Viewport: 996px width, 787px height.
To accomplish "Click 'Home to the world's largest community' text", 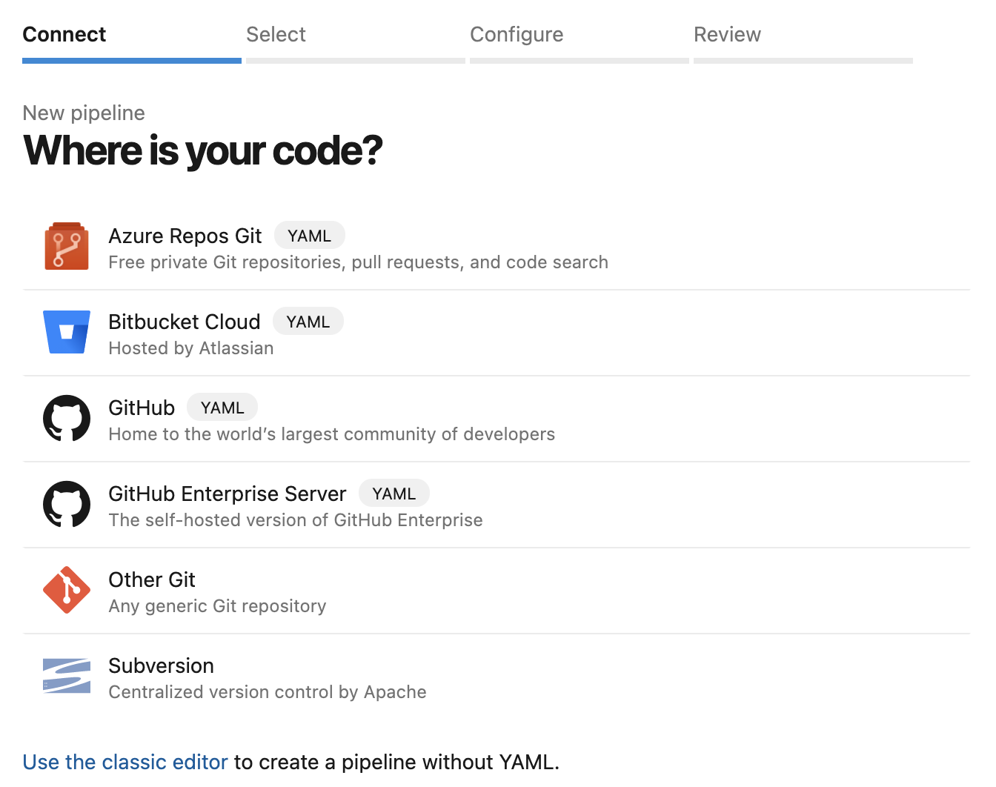I will (x=332, y=434).
